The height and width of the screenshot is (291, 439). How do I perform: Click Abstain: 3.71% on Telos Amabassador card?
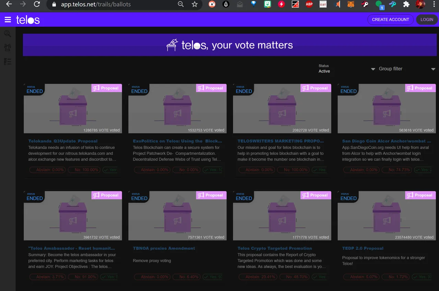point(48,277)
